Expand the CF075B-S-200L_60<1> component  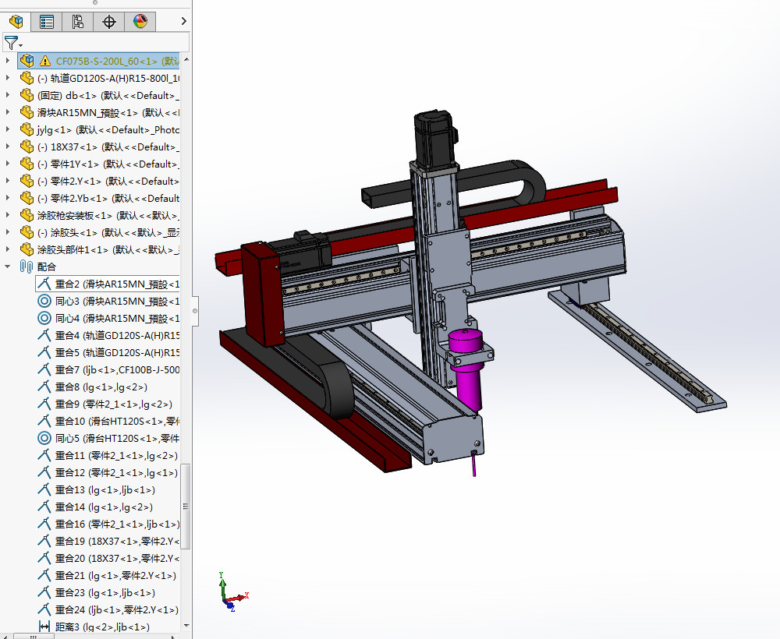[x=7, y=61]
